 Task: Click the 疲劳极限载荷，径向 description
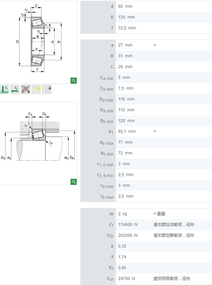[171, 279]
